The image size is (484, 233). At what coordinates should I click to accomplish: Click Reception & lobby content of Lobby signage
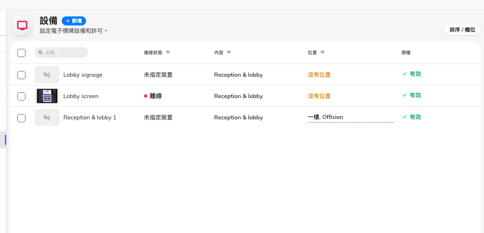point(239,75)
